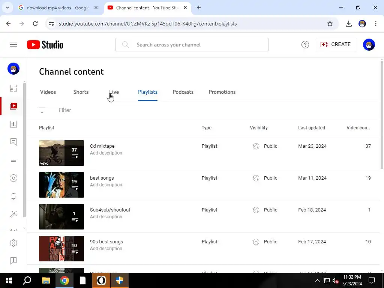The height and width of the screenshot is (288, 384).
Task: Click the CREATE button
Action: click(336, 45)
